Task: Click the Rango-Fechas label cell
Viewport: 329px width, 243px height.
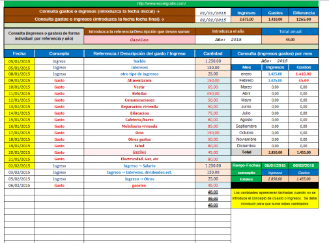Action: click(x=246, y=165)
